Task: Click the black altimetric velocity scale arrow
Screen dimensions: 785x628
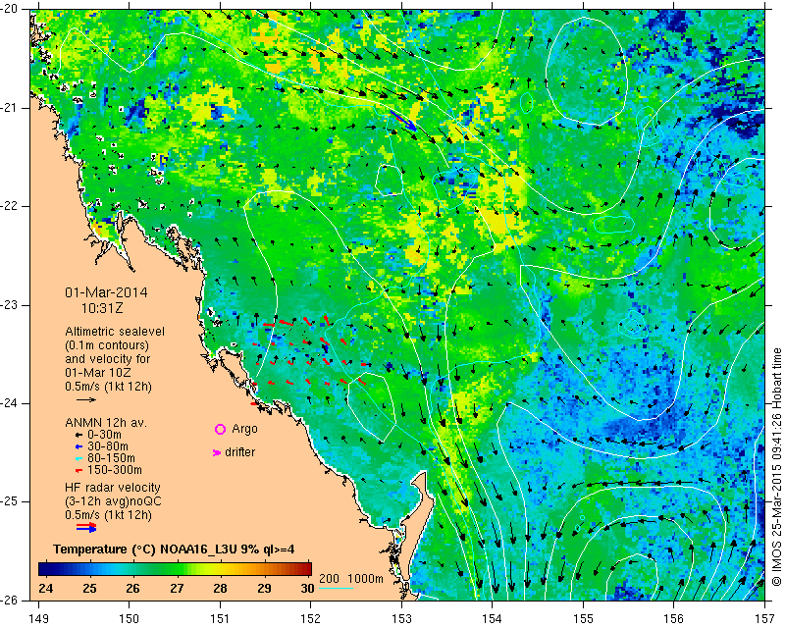Action: (86, 400)
